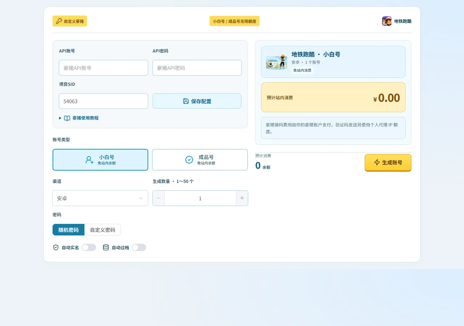Click the book icon beside 豪猪使用教程

[x=67, y=118]
